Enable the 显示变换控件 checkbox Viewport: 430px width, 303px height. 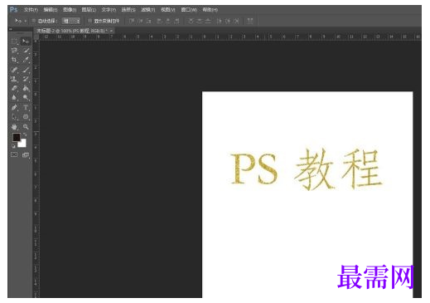point(89,21)
